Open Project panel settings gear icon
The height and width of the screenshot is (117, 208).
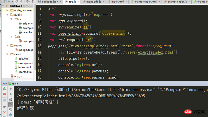pyautogui.click(x=27, y=2)
